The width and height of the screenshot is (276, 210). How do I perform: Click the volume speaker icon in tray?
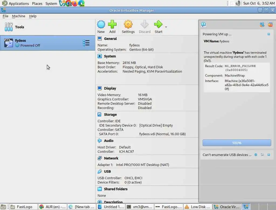pyautogui.click(x=238, y=3)
